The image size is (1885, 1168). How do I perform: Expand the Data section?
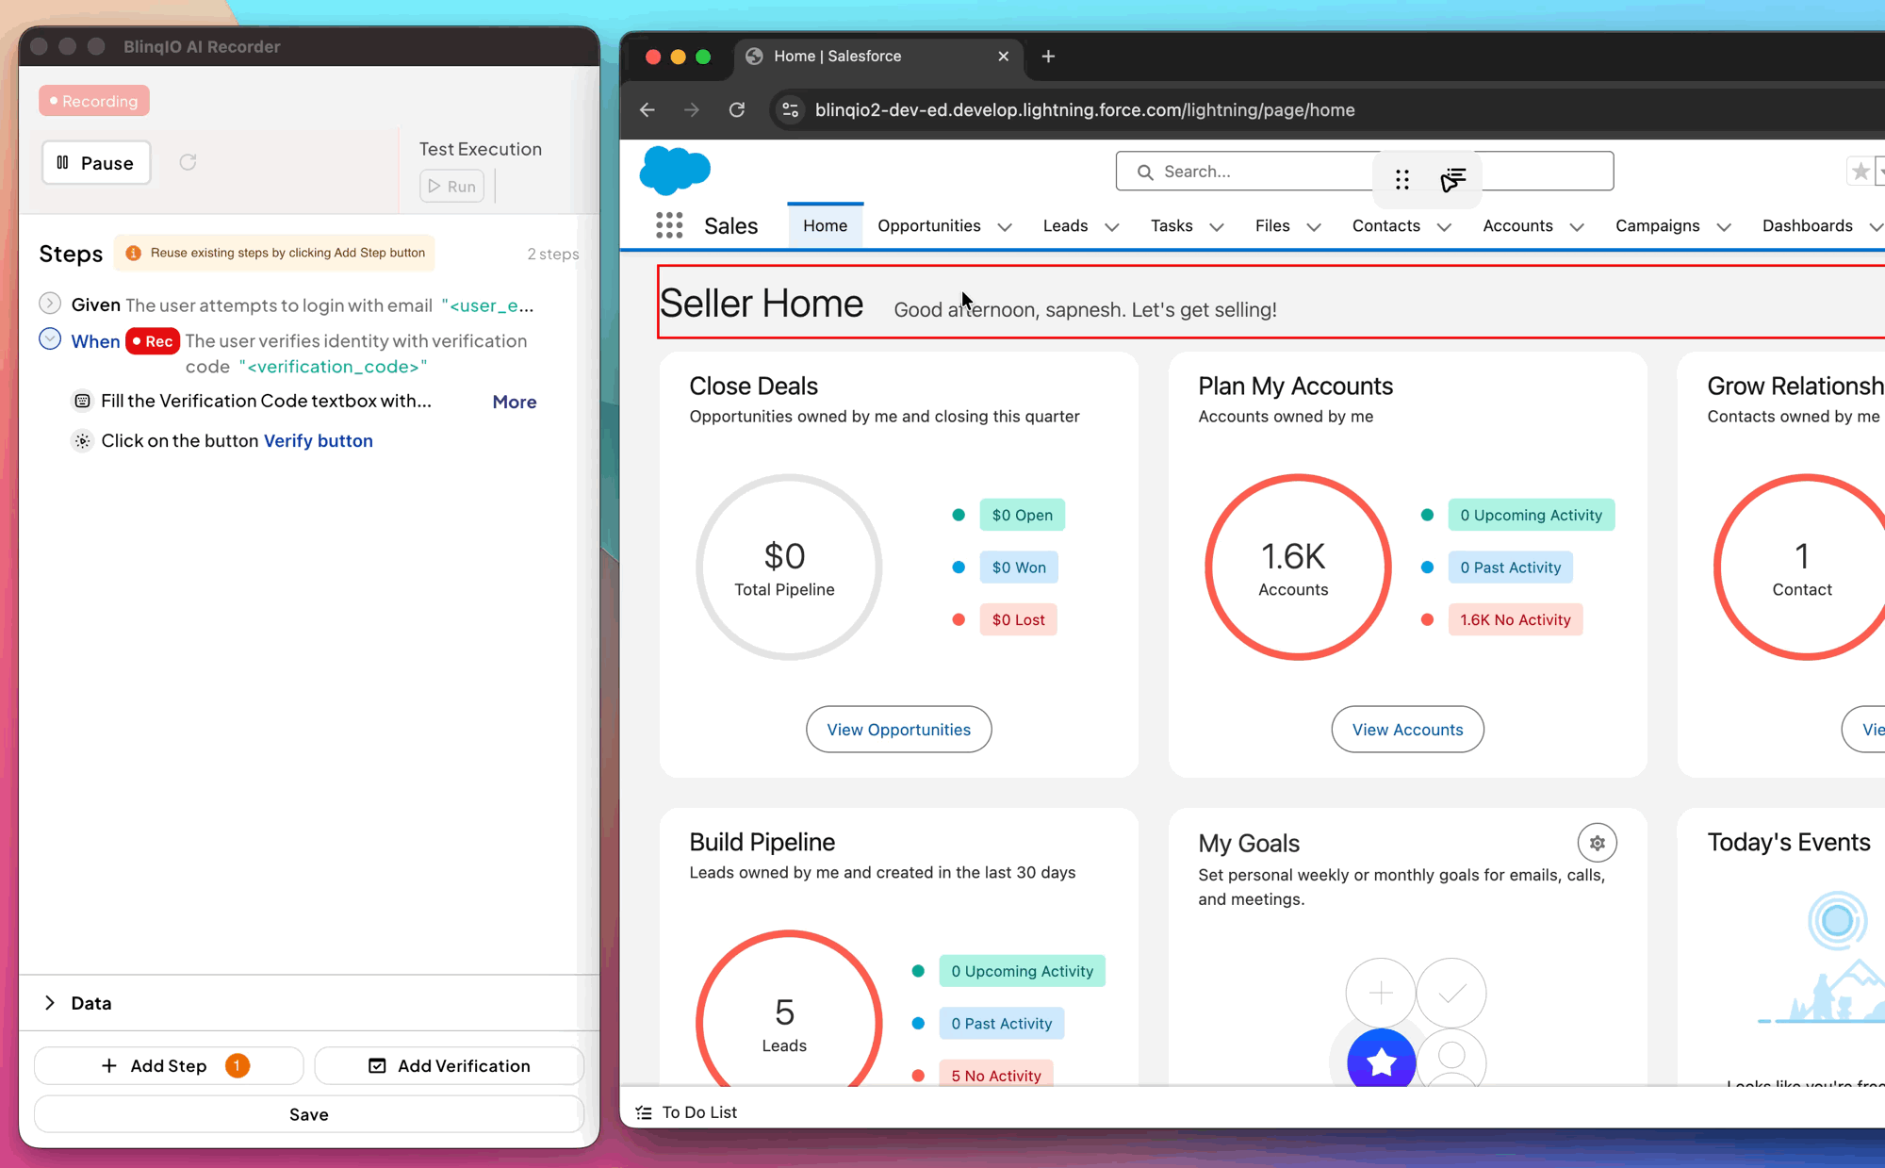[50, 1003]
